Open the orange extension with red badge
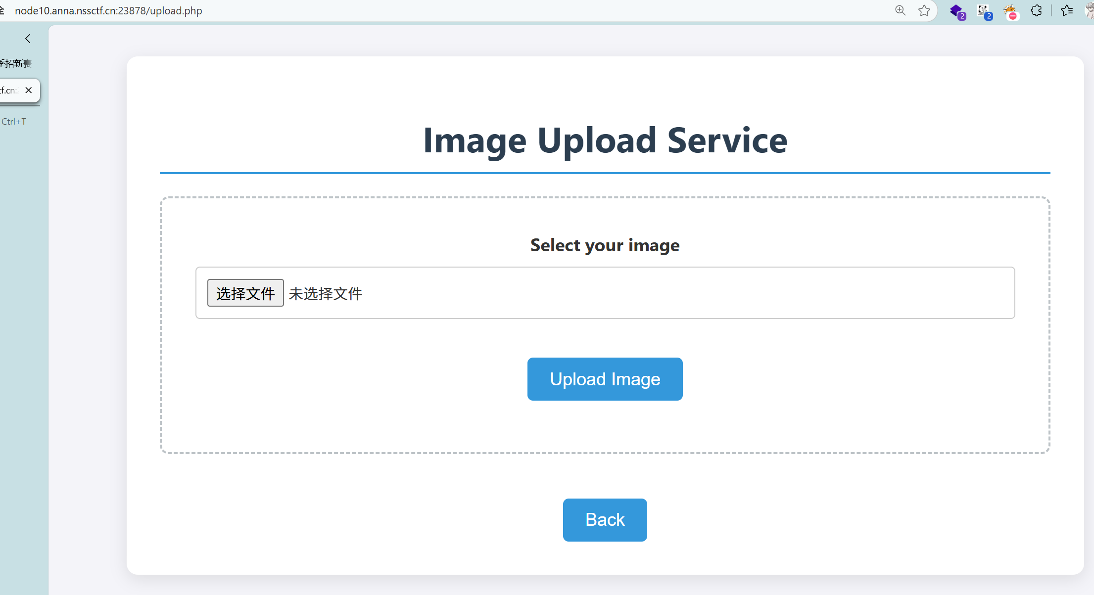This screenshot has width=1094, height=595. pyautogui.click(x=1010, y=11)
